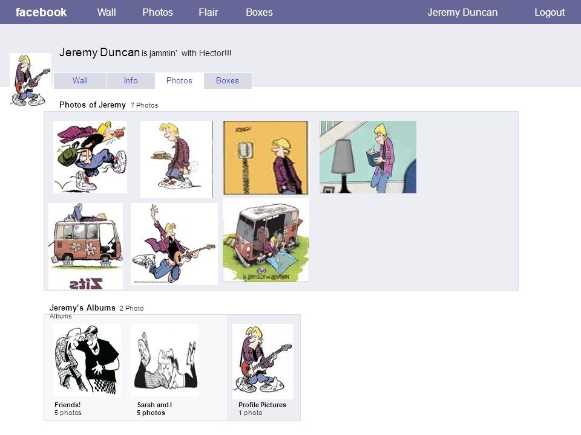Viewport: 581px width, 435px height.
Task: Click the Profile Pictures album title
Action: (262, 405)
